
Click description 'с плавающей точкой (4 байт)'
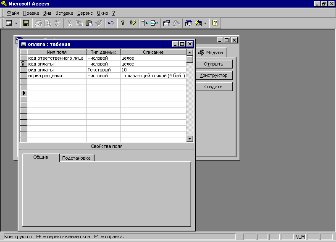pos(153,76)
